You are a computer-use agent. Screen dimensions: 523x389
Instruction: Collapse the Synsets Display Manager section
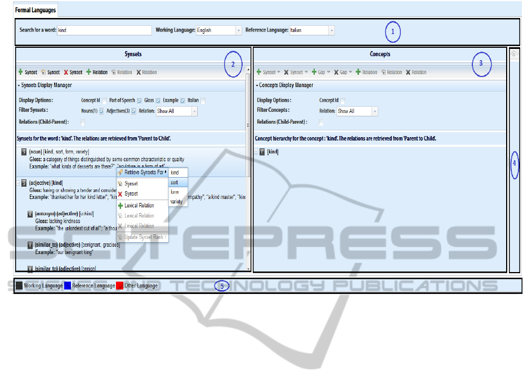click(19, 85)
